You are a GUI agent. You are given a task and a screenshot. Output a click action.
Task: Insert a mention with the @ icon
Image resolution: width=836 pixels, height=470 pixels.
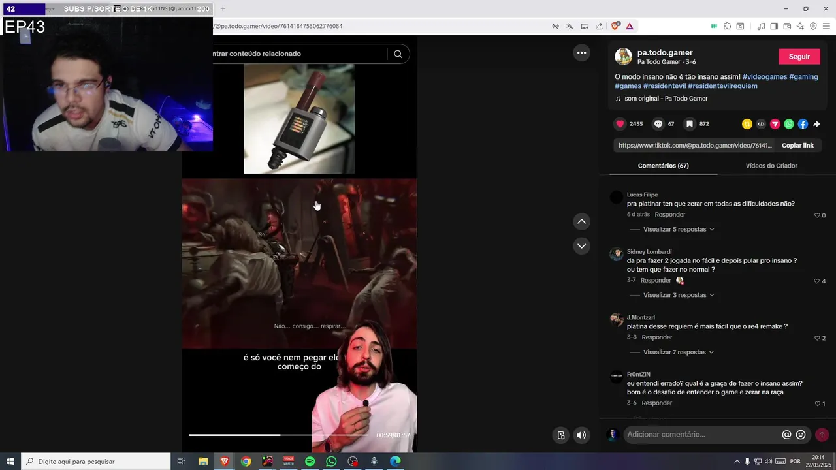click(x=786, y=435)
